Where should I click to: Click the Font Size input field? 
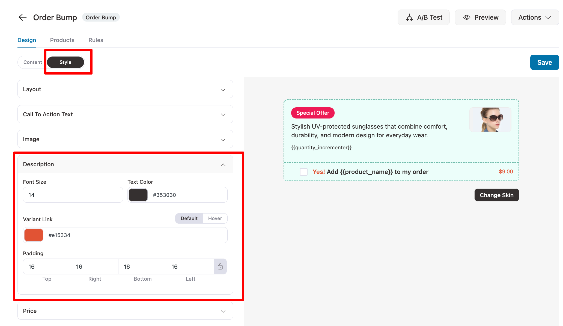(73, 195)
